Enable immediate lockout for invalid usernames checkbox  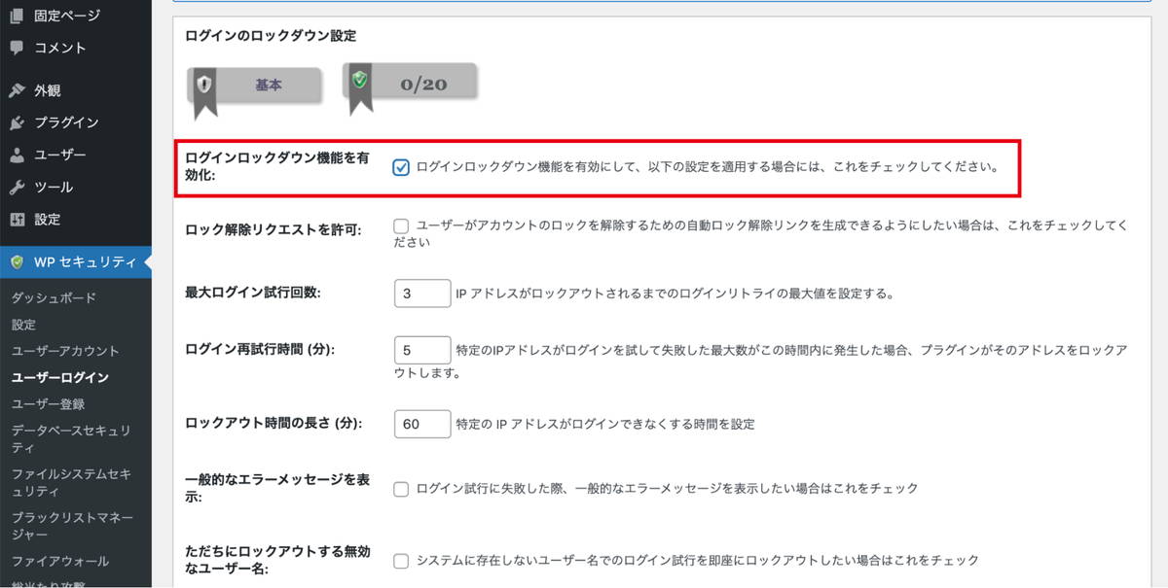[400, 560]
